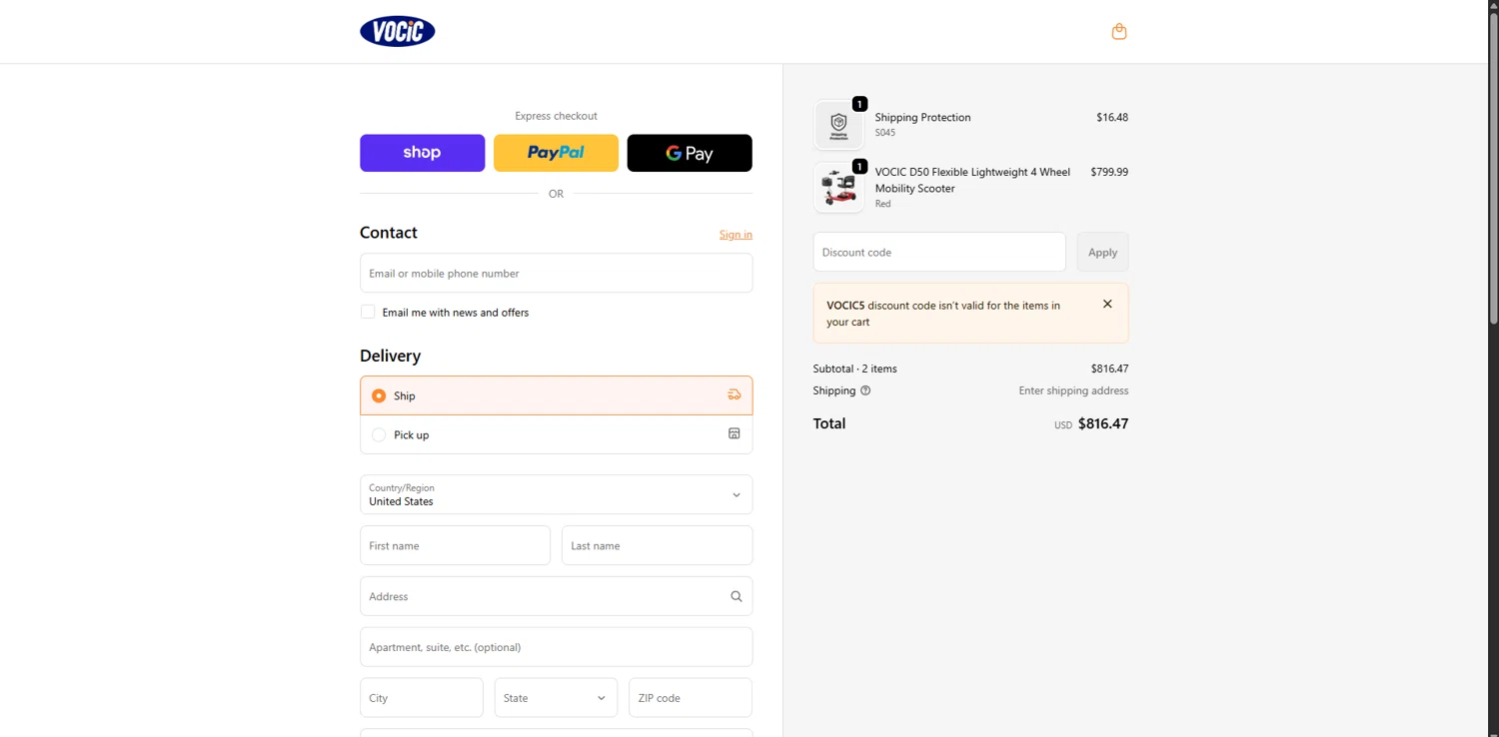Image resolution: width=1499 pixels, height=737 pixels.
Task: Click the Shipping Protection thumbnail
Action: click(838, 125)
